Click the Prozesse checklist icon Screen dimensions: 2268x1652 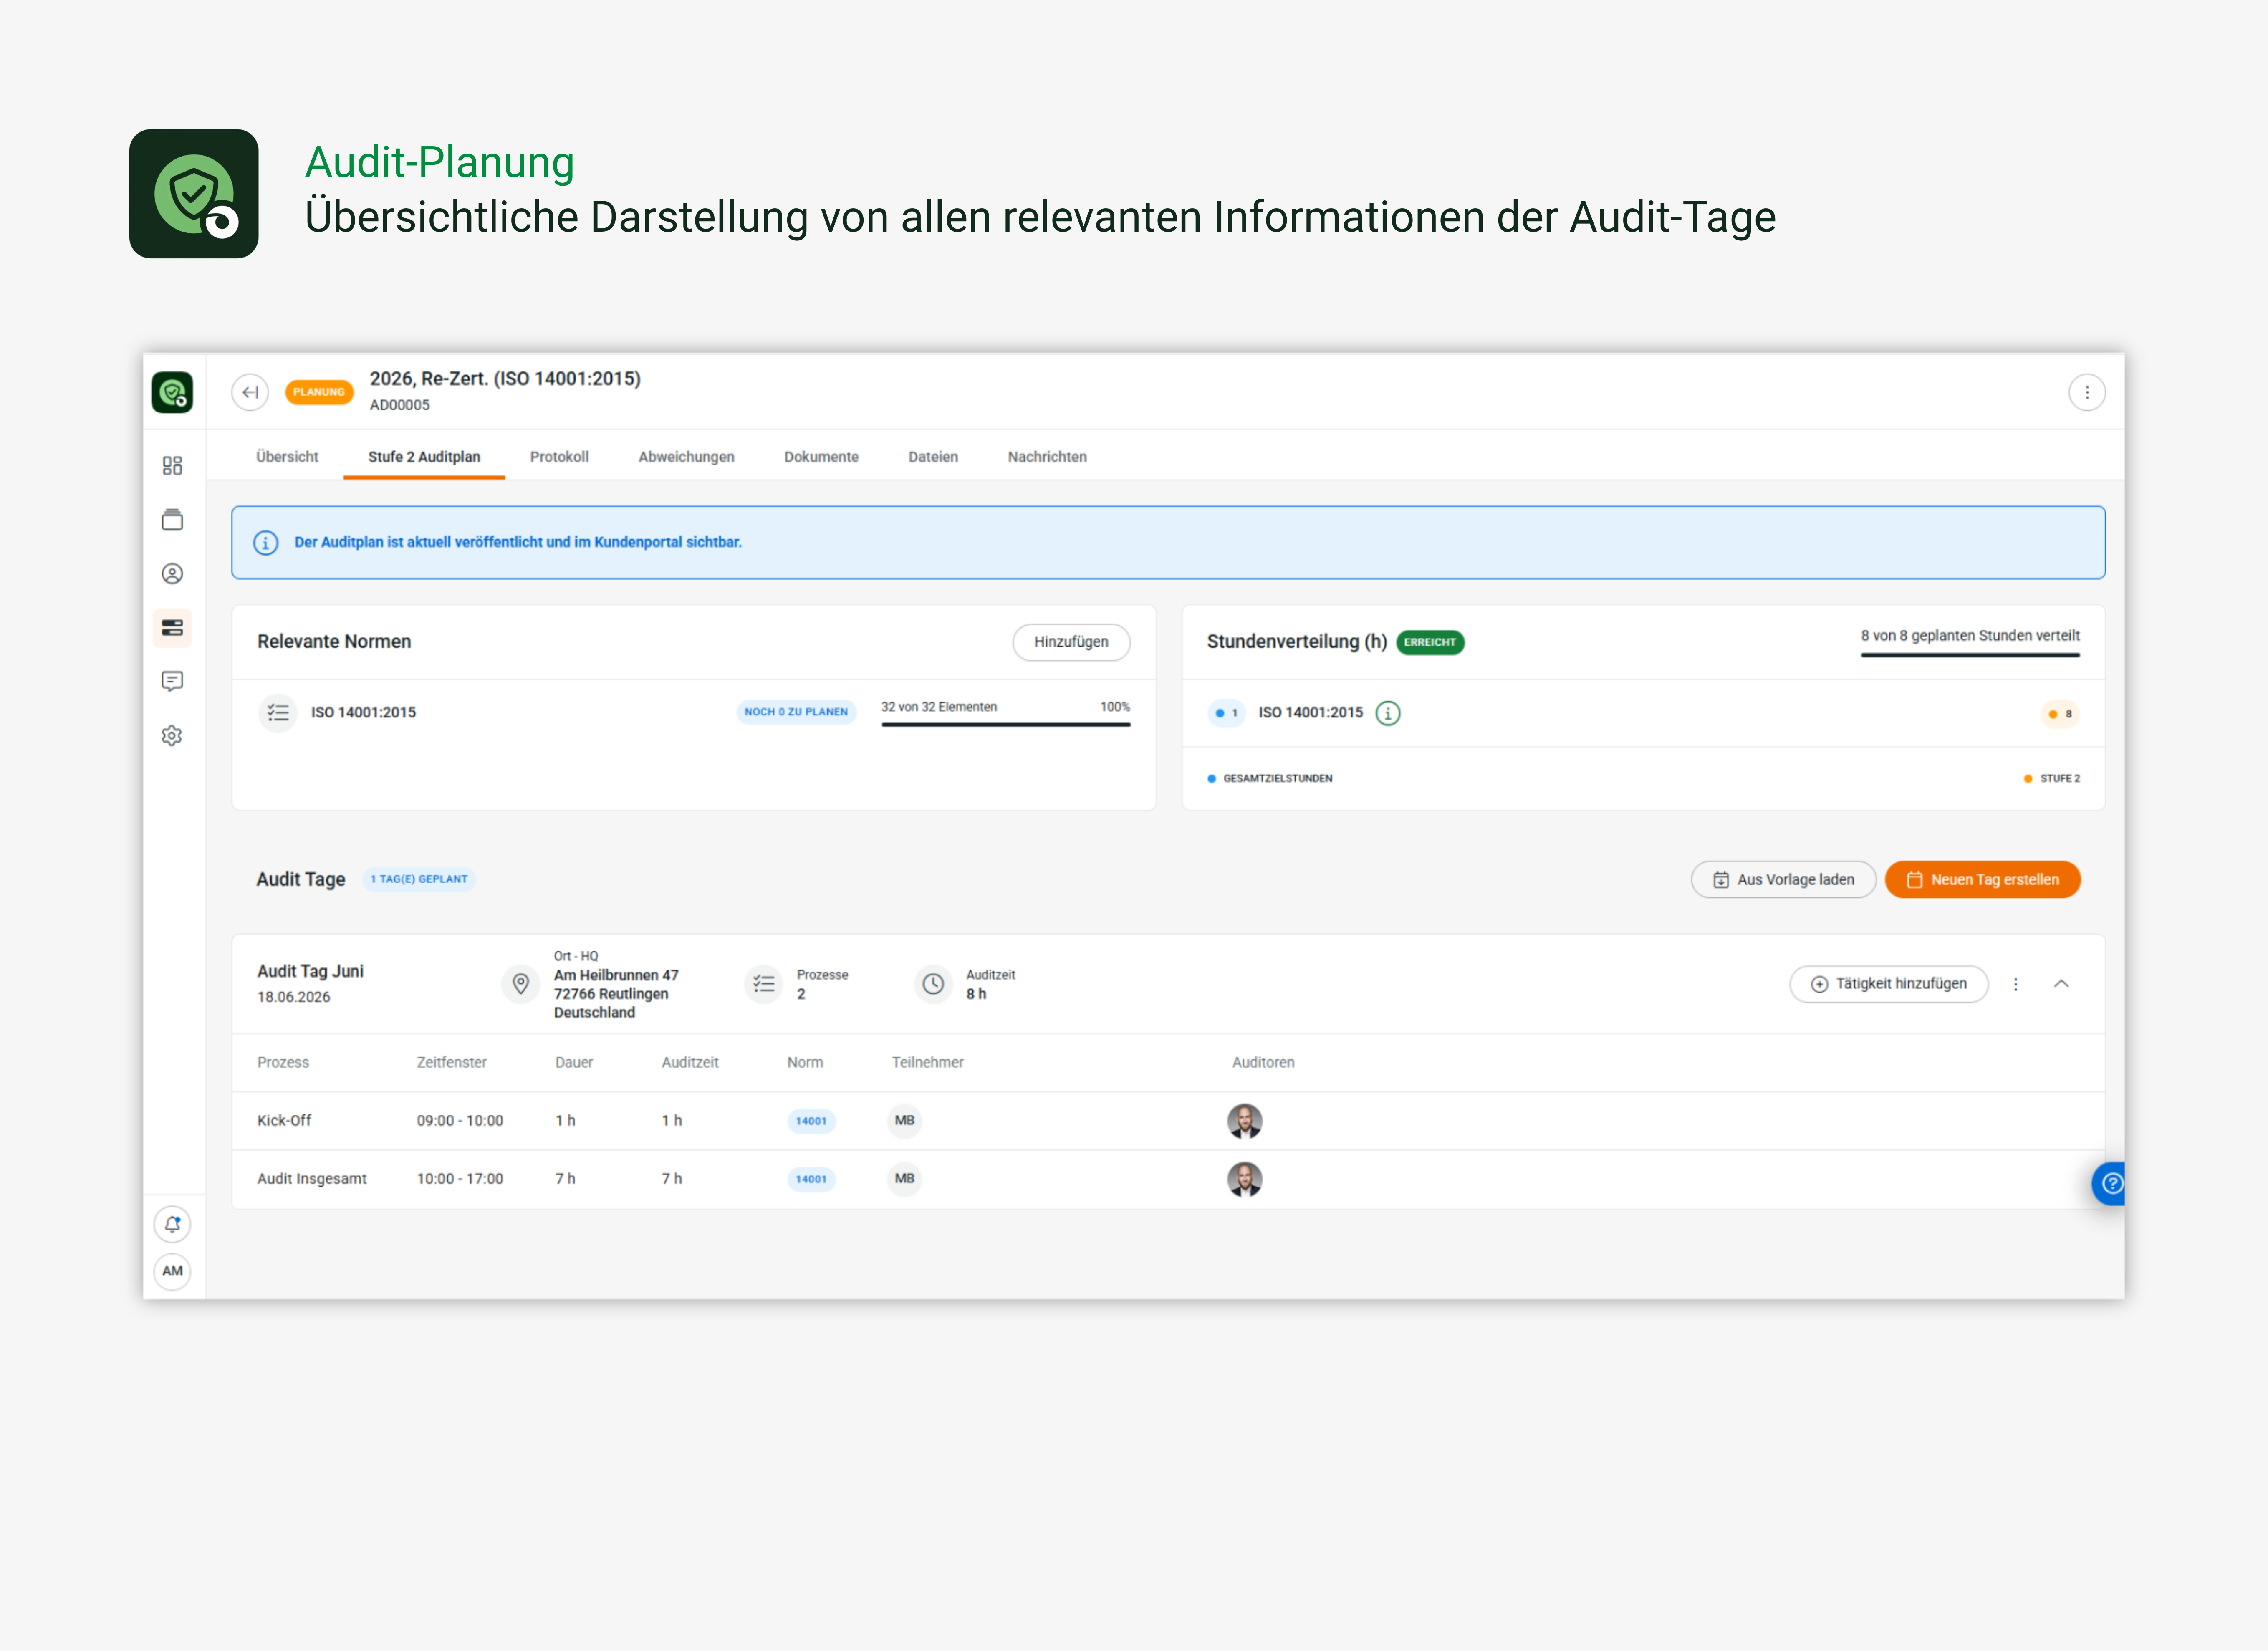pyautogui.click(x=764, y=984)
